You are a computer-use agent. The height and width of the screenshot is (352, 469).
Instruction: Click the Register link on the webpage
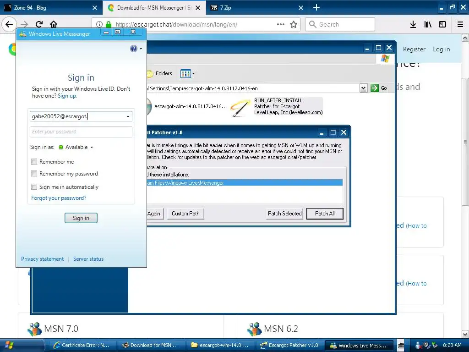pyautogui.click(x=414, y=49)
